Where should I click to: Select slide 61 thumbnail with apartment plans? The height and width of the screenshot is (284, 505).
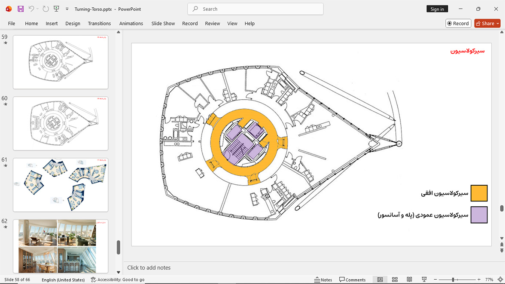[x=61, y=185]
